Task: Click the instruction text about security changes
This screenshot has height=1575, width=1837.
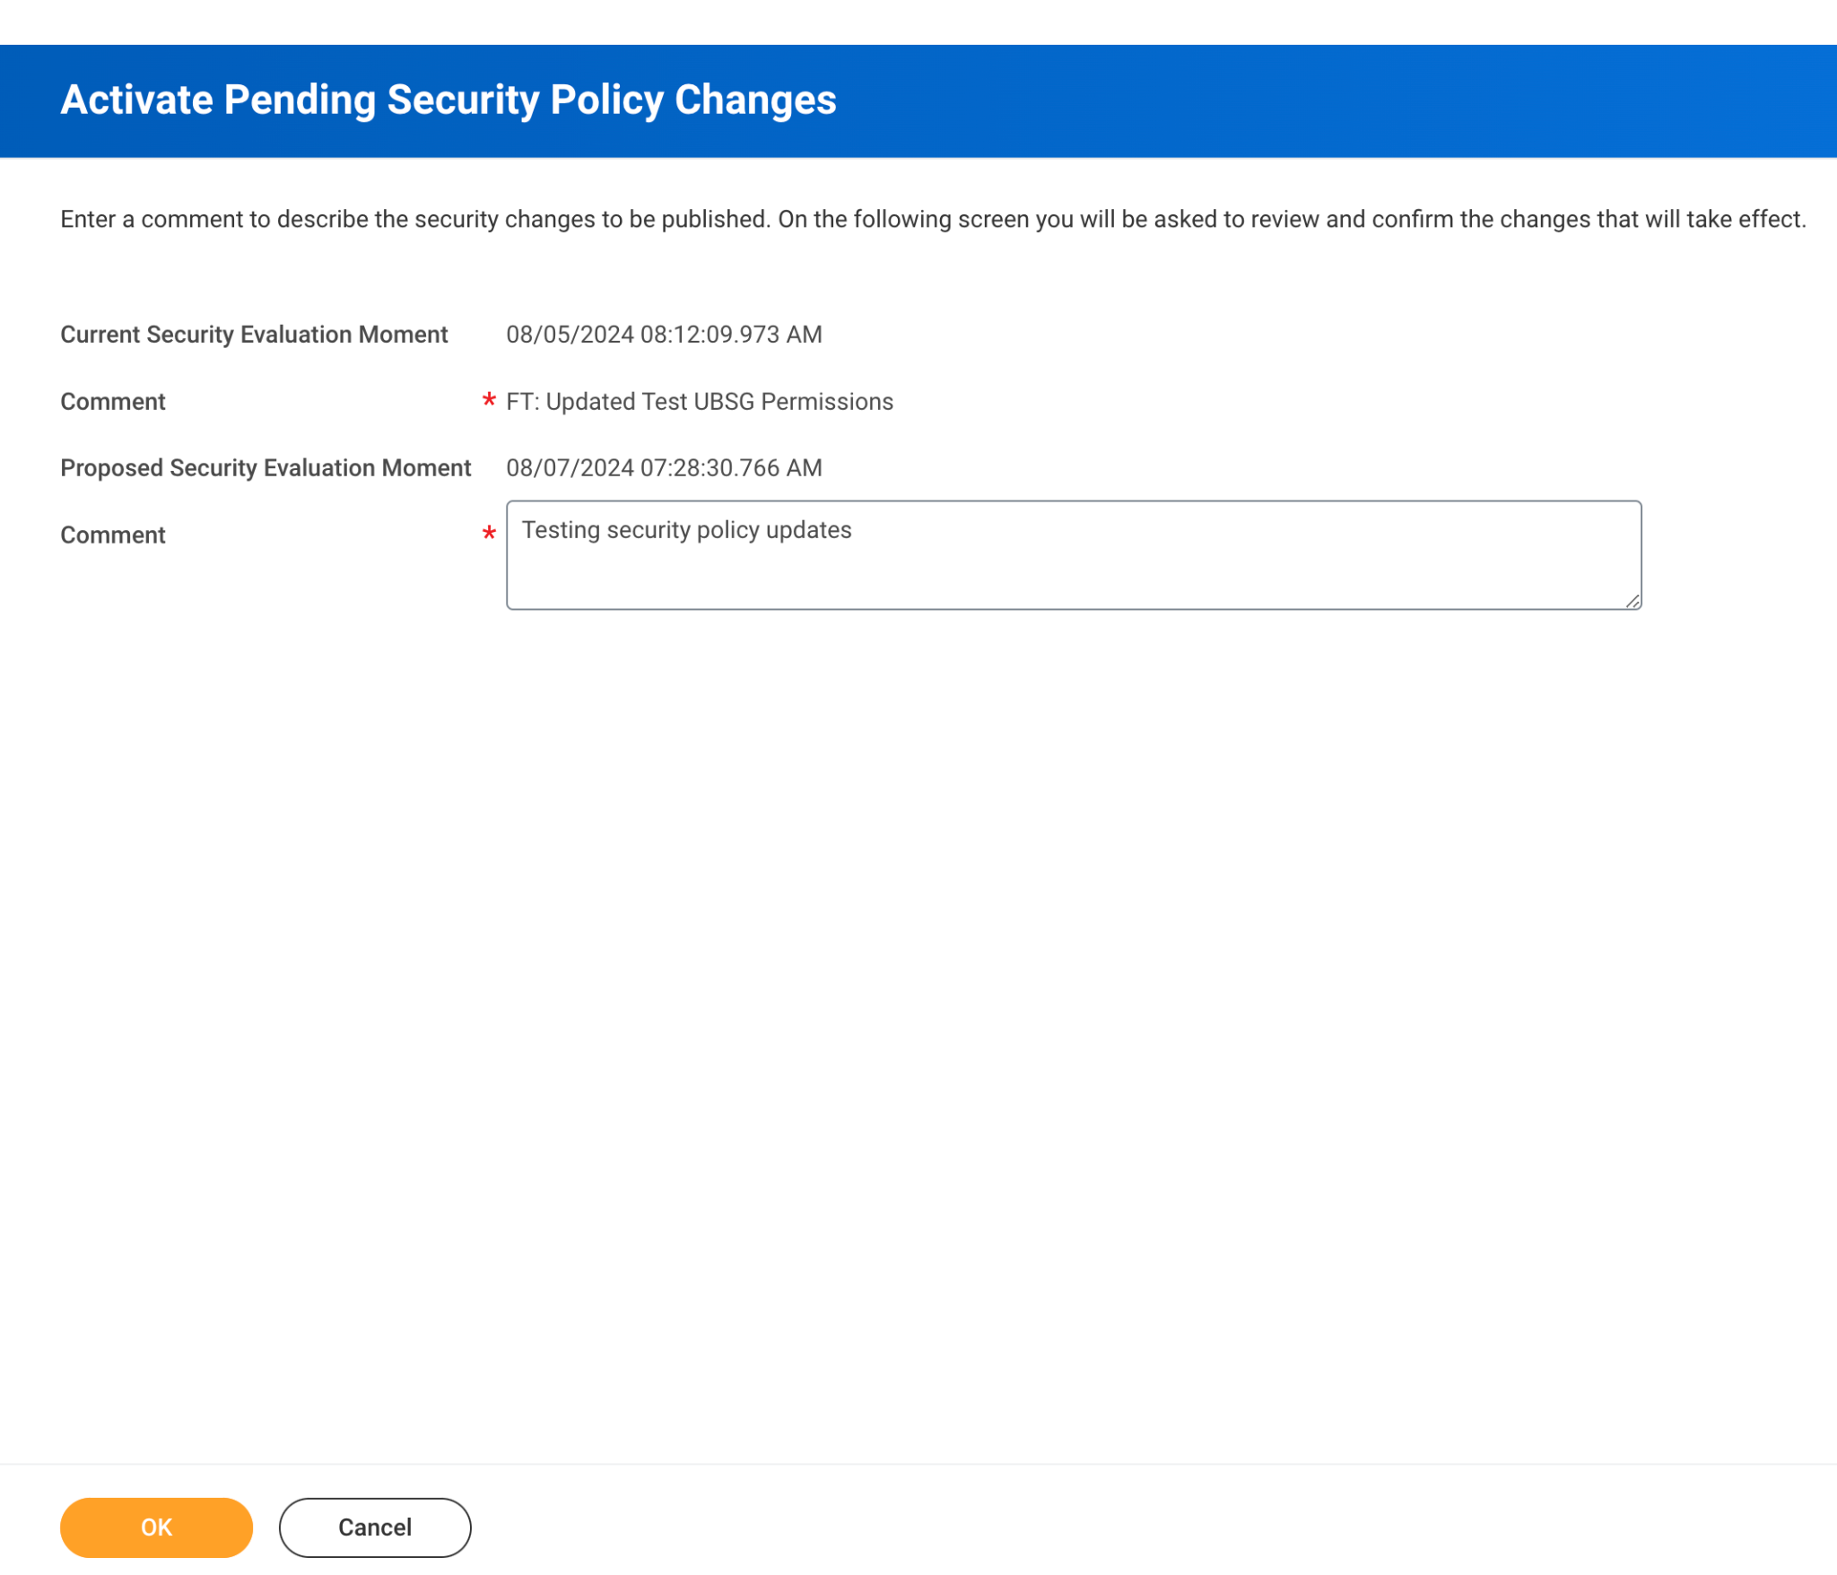Action: point(933,220)
